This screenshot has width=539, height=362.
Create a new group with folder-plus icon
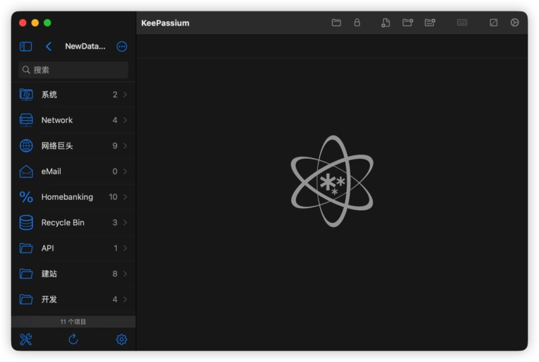click(408, 23)
